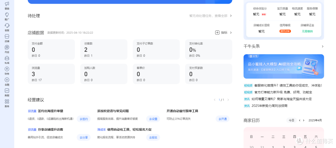Open article 客服转化难提升？绩效工具助你促成交
Image resolution: width=336 pixels, height=148 pixels.
(288, 85)
